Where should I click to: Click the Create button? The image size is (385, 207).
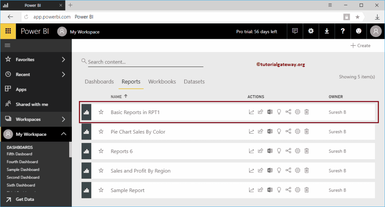point(361,46)
